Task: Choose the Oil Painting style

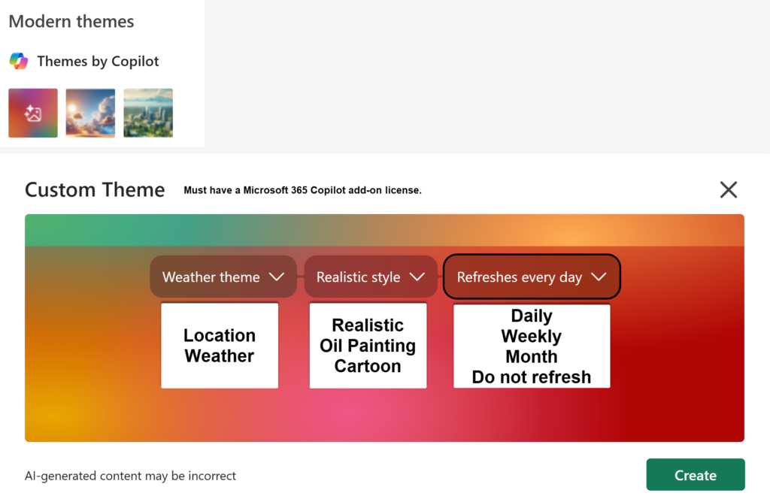Action: pyautogui.click(x=368, y=346)
